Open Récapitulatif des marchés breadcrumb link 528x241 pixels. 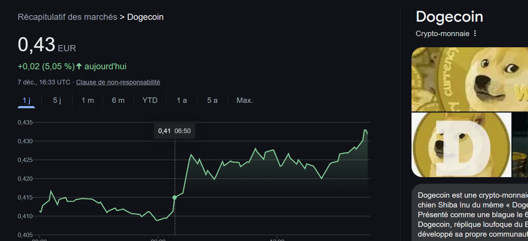pos(67,17)
